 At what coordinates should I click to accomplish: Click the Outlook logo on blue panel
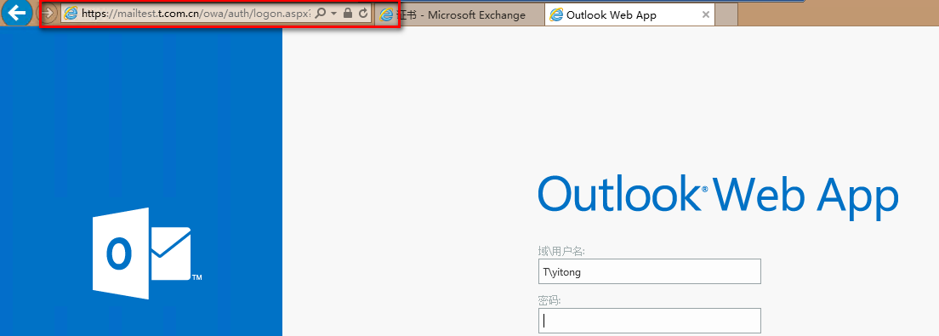pos(147,253)
